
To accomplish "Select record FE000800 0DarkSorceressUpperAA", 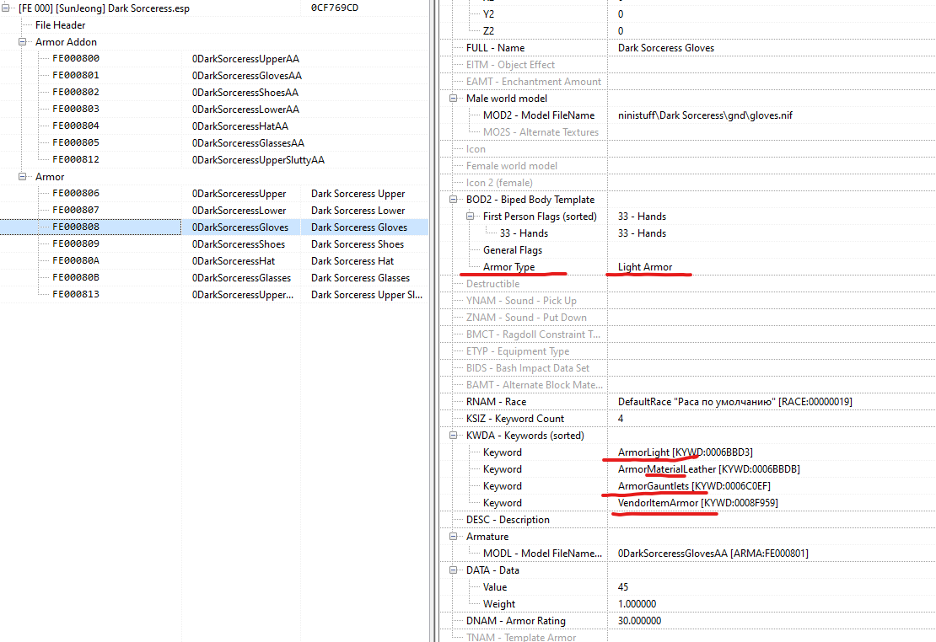I will [213, 58].
